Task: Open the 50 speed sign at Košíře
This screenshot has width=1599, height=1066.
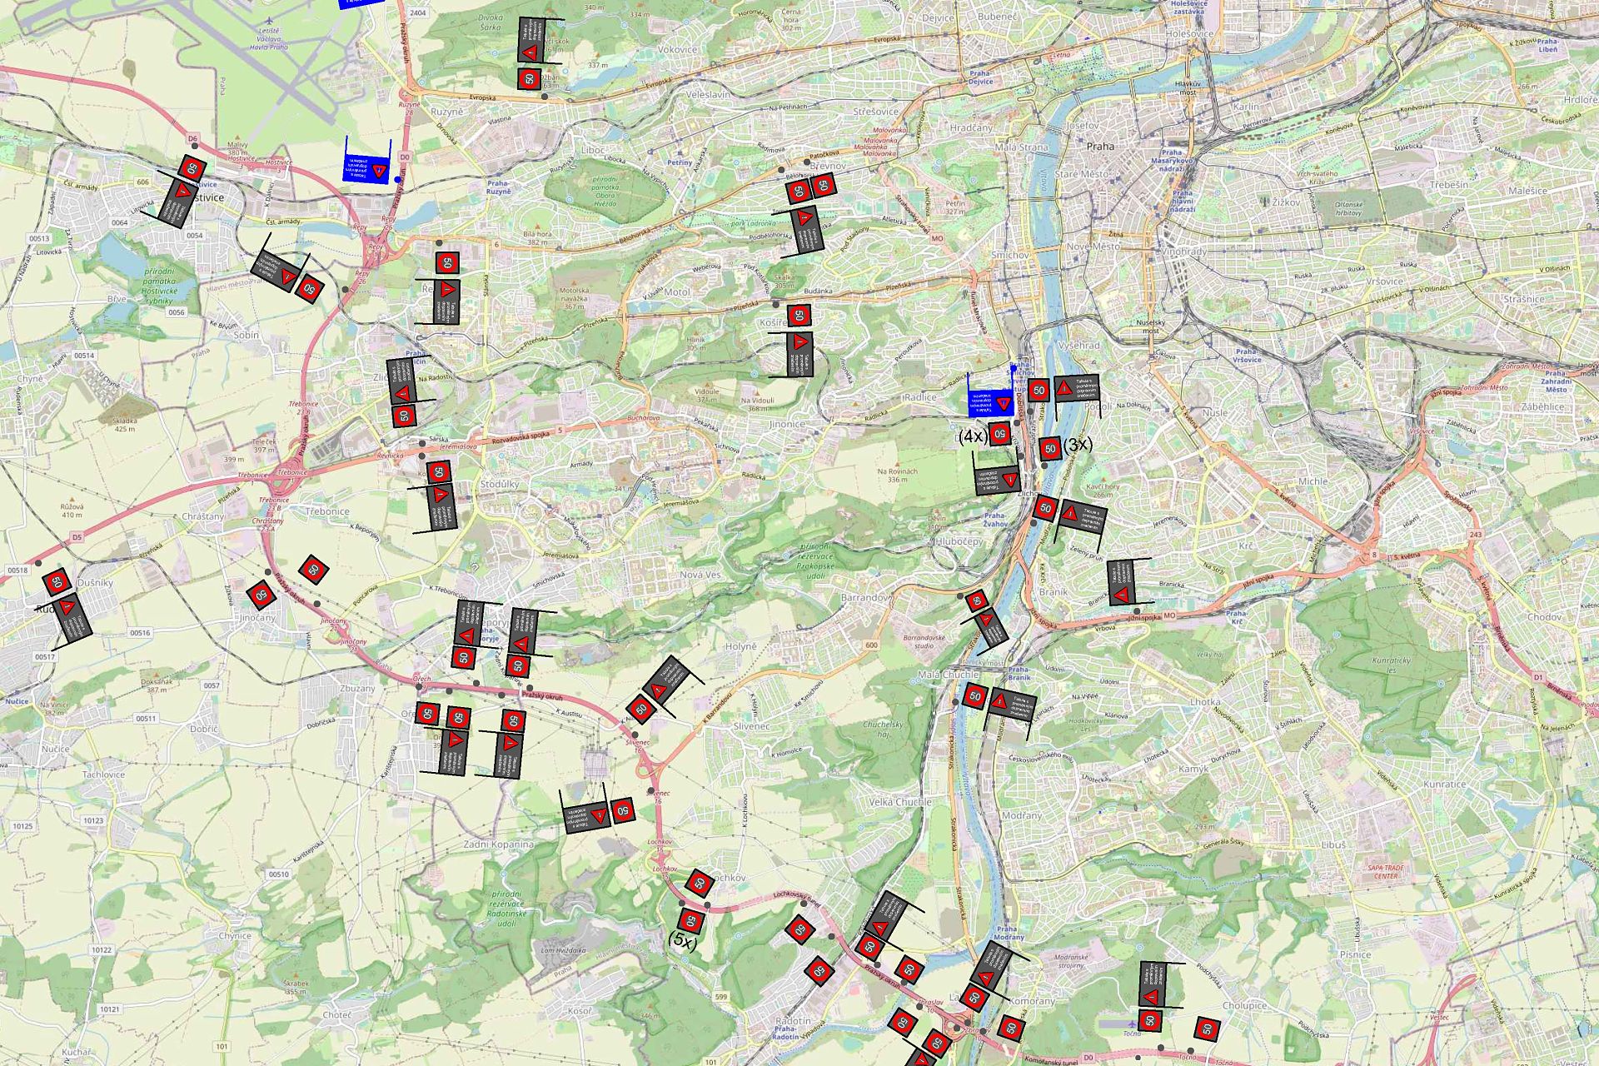Action: [799, 316]
